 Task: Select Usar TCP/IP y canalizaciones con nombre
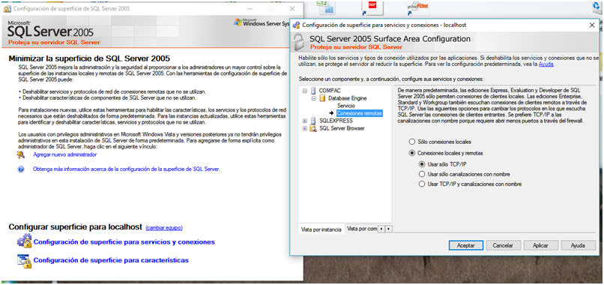(x=422, y=184)
